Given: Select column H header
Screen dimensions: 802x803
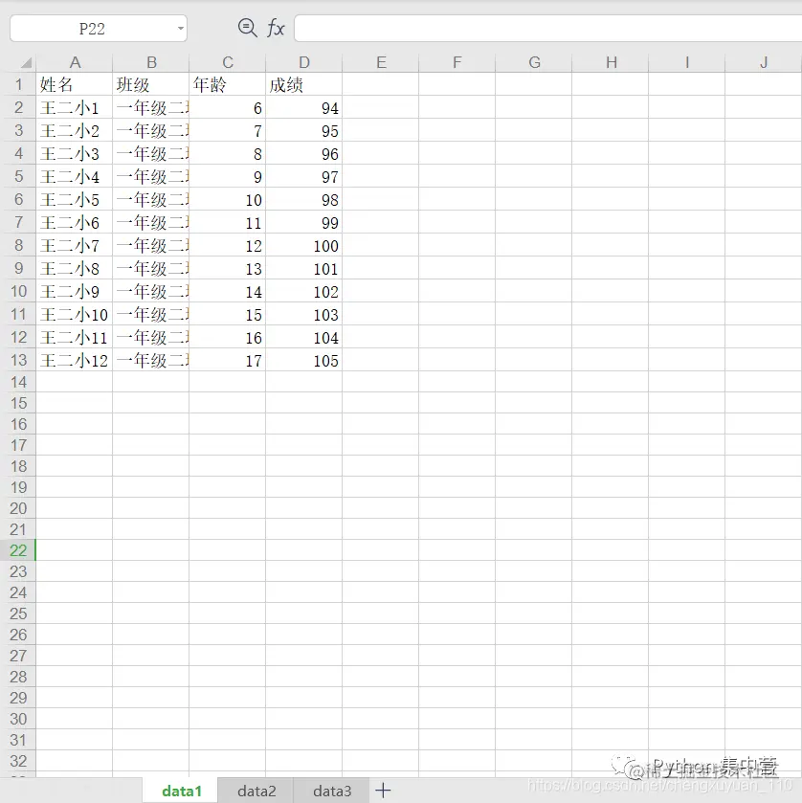Looking at the screenshot, I should coord(611,62).
